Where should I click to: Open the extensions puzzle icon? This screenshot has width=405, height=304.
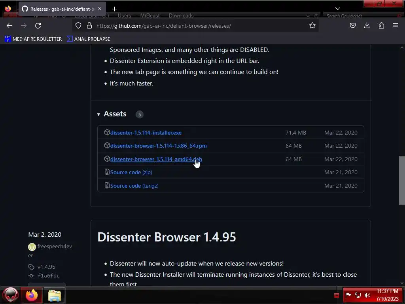point(381,26)
